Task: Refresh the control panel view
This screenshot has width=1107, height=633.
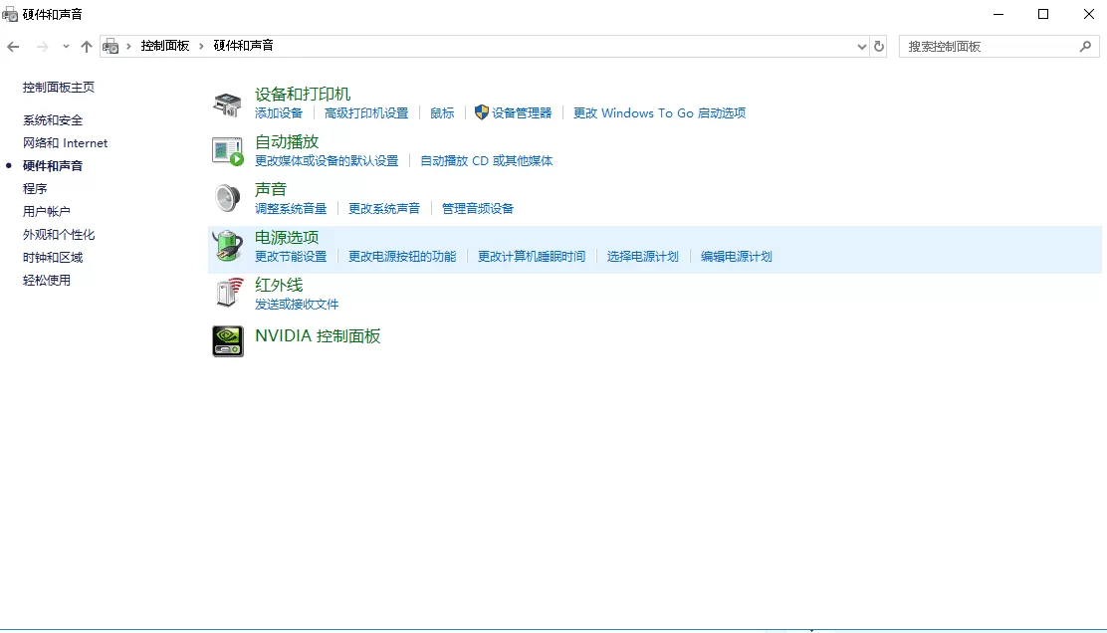Action: click(879, 47)
